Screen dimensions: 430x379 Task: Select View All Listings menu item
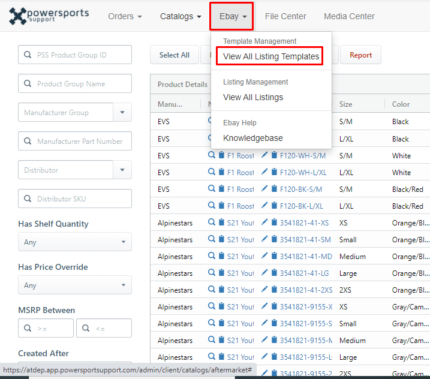pyautogui.click(x=253, y=97)
